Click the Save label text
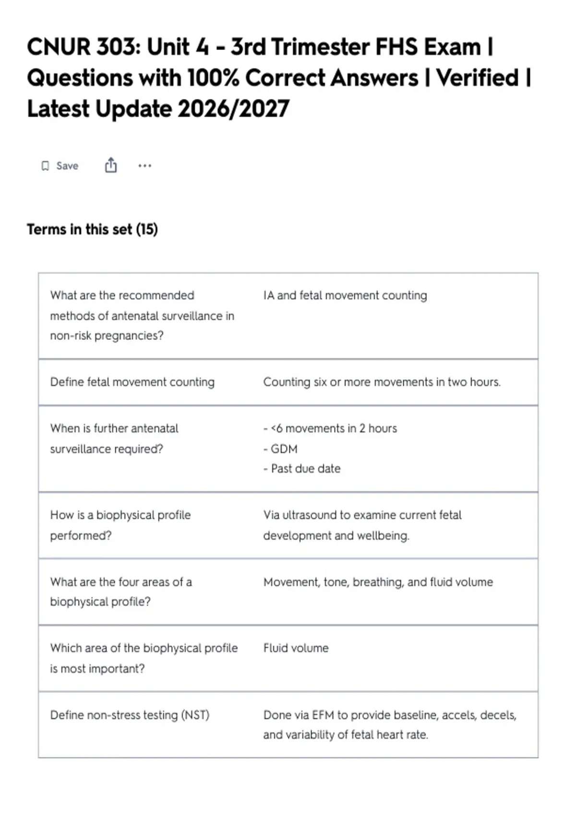 click(x=67, y=166)
